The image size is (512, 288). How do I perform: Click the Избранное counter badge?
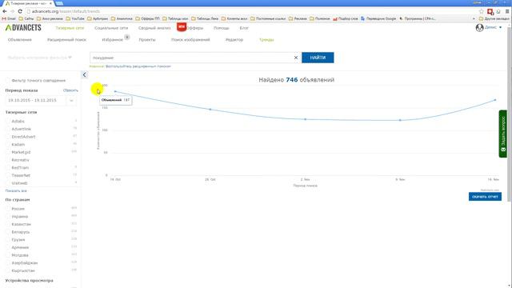point(127,38)
